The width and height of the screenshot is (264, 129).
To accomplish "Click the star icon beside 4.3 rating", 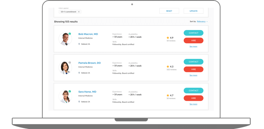I will (168, 66).
